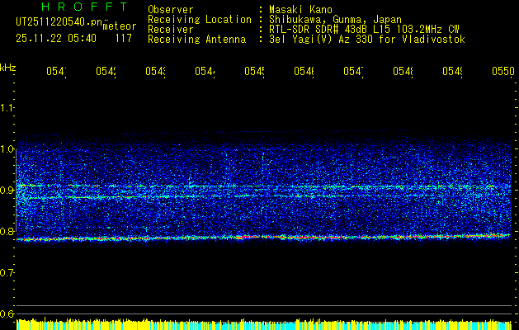519x330 pixels.
Task: Click the strong red carrier line near 0.78 kHz
Action: (264, 238)
